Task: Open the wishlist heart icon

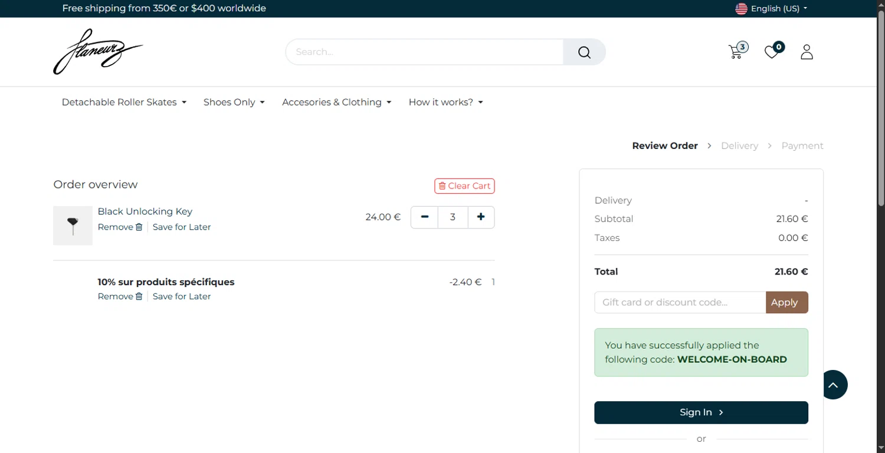Action: tap(773, 51)
